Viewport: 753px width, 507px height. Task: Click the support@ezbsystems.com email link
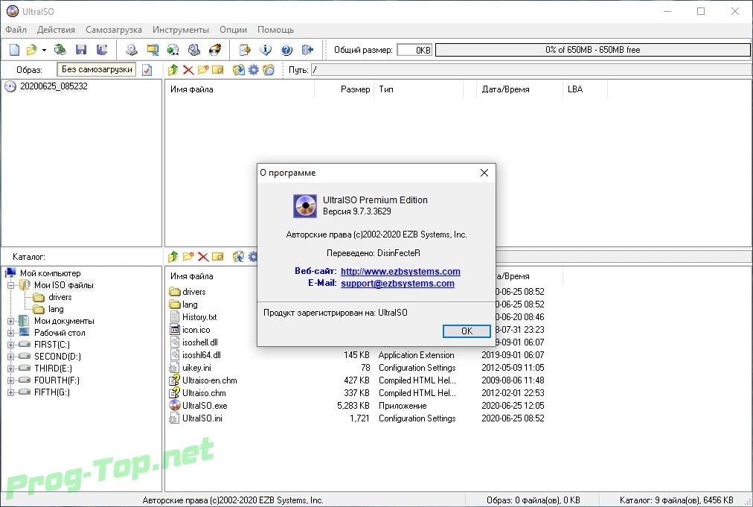(397, 284)
